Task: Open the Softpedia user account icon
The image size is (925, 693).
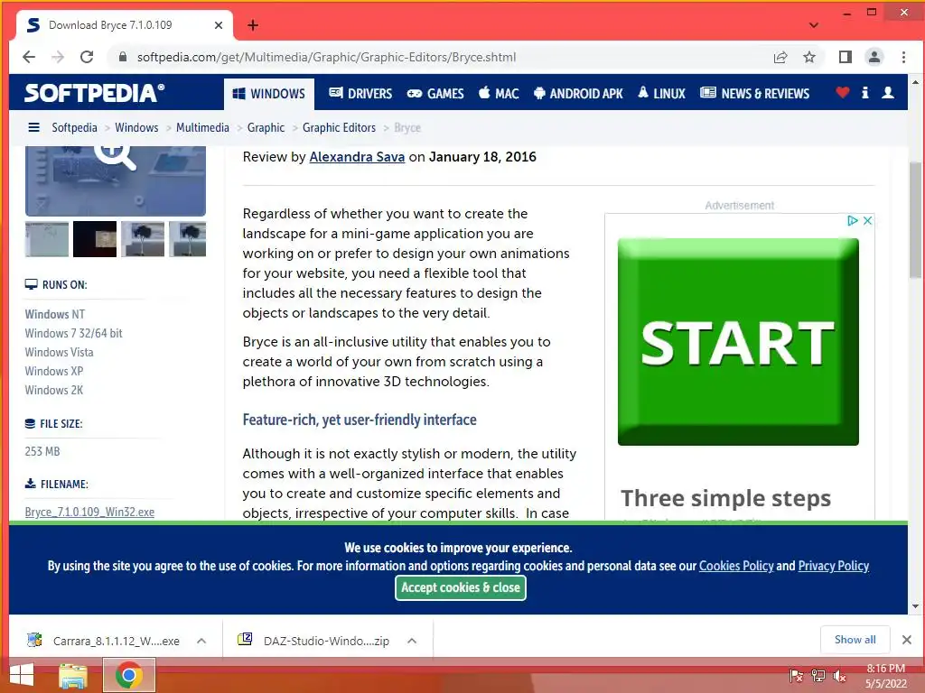Action: click(x=887, y=93)
